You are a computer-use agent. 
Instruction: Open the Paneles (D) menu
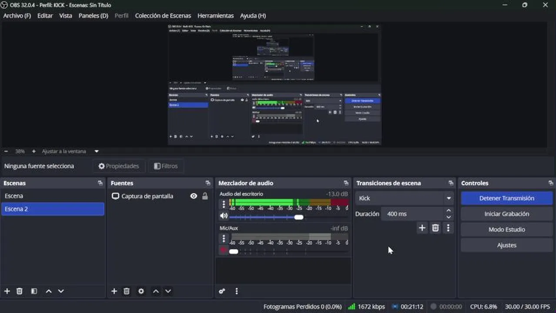[x=93, y=16]
